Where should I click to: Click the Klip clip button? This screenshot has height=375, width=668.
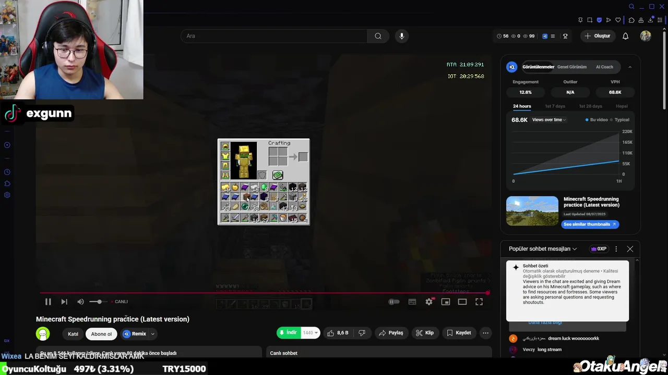[x=425, y=333]
